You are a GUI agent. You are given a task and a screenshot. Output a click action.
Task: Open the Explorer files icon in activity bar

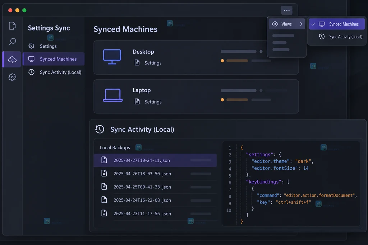[x=12, y=26]
